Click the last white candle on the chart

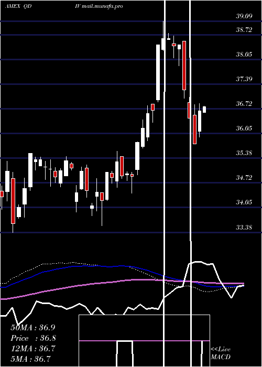(x=204, y=110)
